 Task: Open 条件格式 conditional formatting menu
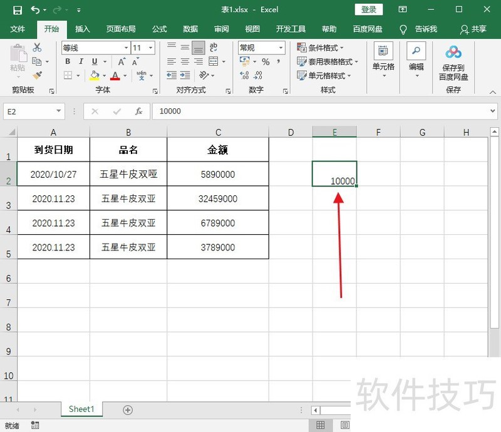320,48
